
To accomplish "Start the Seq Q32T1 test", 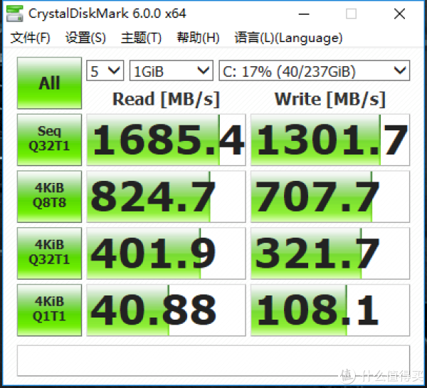I will pos(49,140).
